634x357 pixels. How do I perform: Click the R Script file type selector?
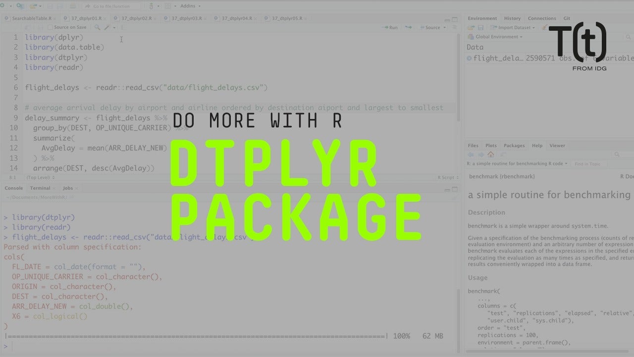point(447,177)
